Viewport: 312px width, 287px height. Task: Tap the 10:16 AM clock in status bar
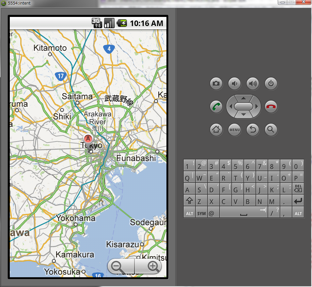[x=147, y=23]
